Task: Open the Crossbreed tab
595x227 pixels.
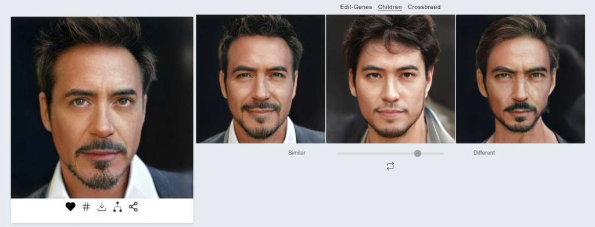Action: tap(424, 7)
